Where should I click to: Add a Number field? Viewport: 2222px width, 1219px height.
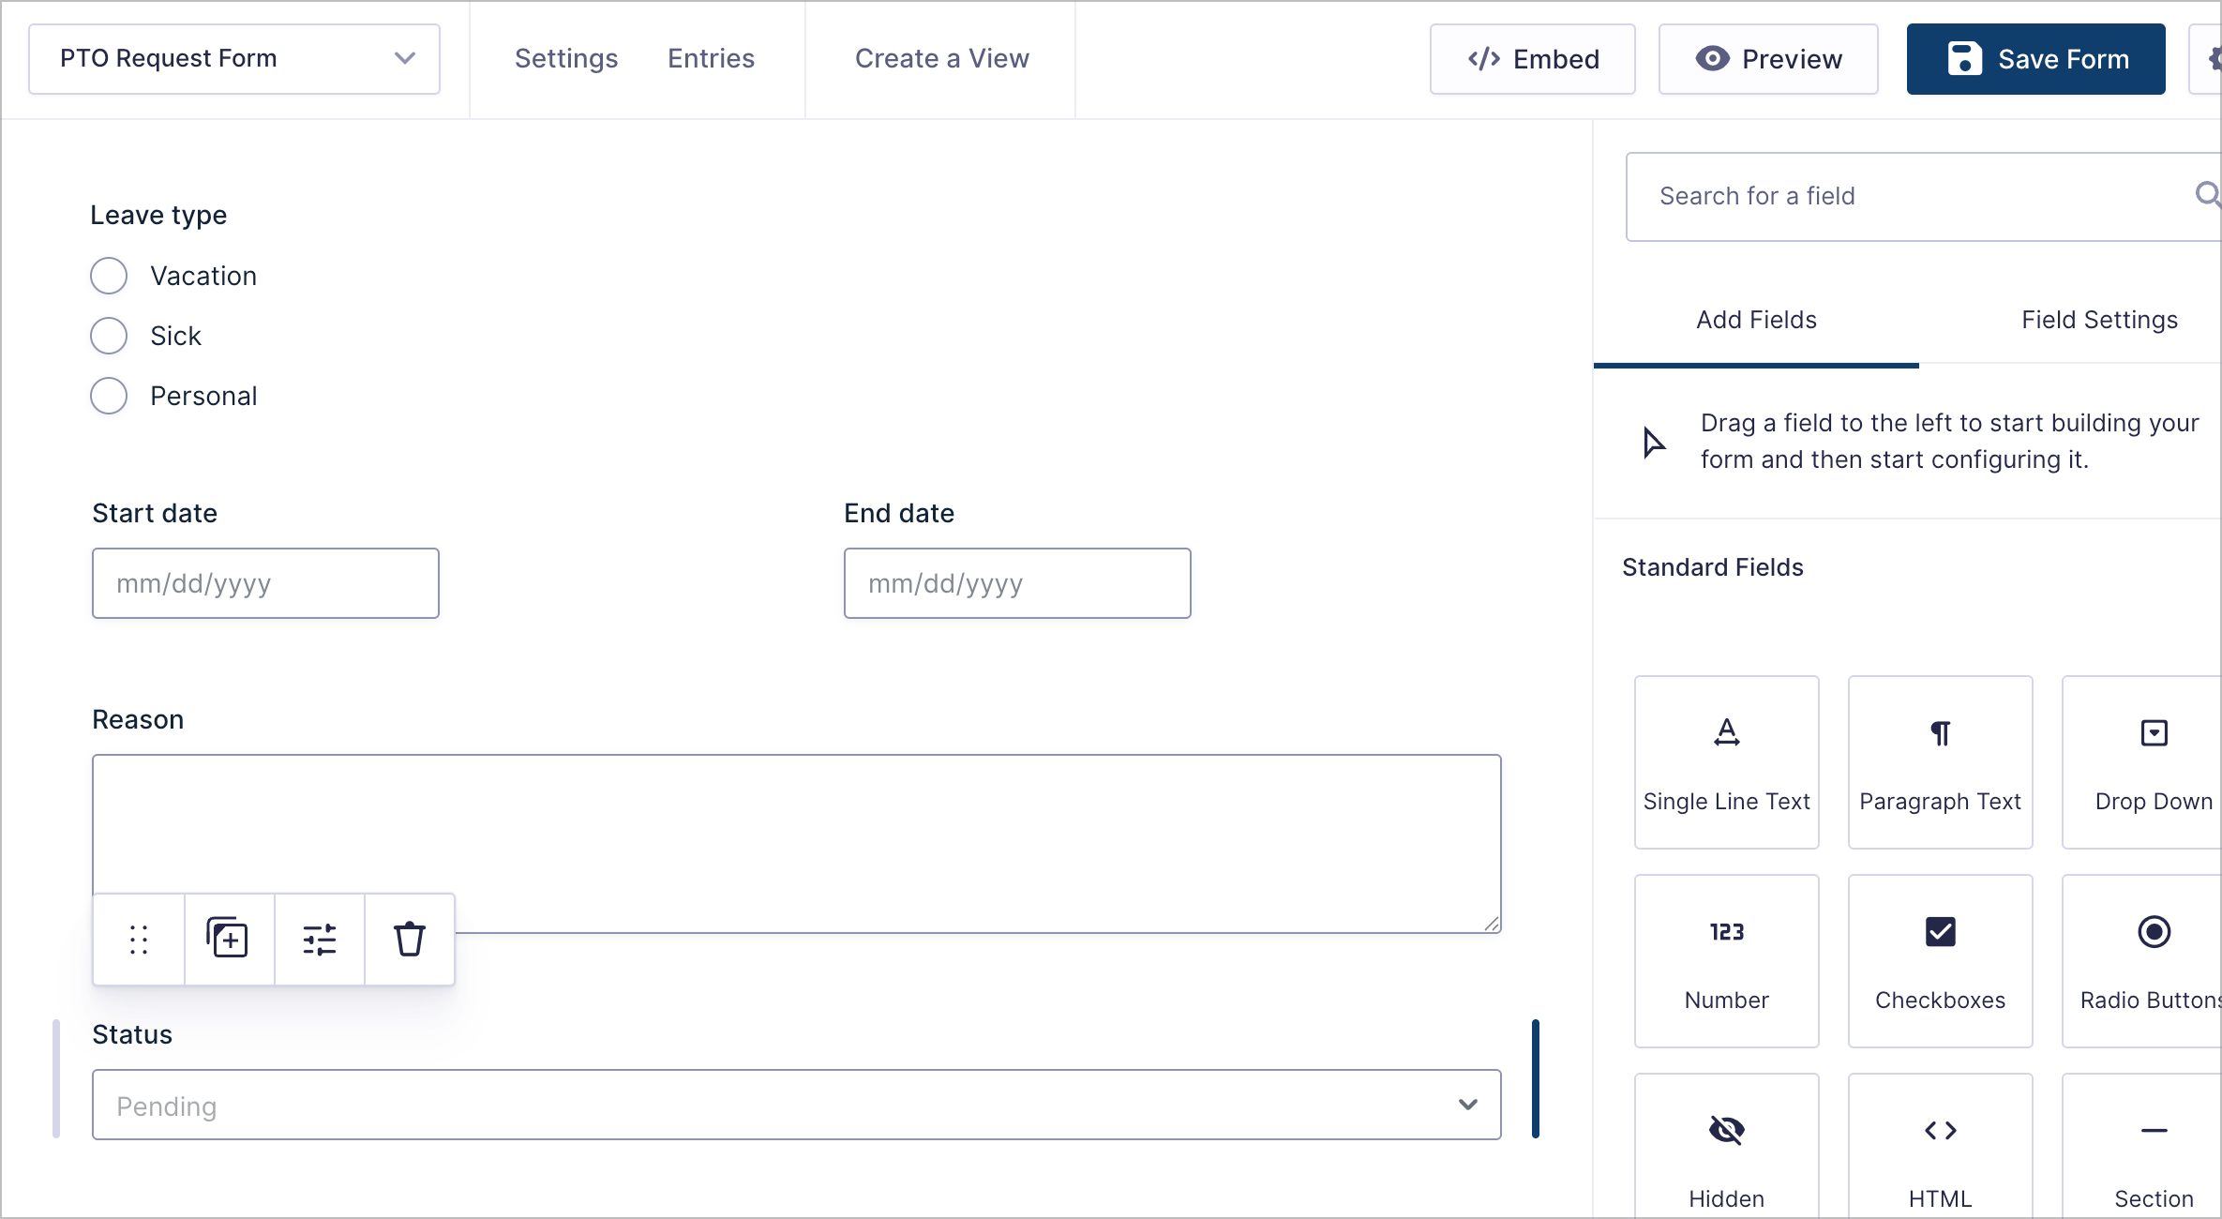(1726, 960)
